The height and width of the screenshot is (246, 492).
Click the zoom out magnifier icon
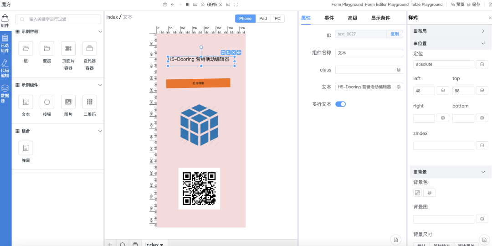pos(203,5)
